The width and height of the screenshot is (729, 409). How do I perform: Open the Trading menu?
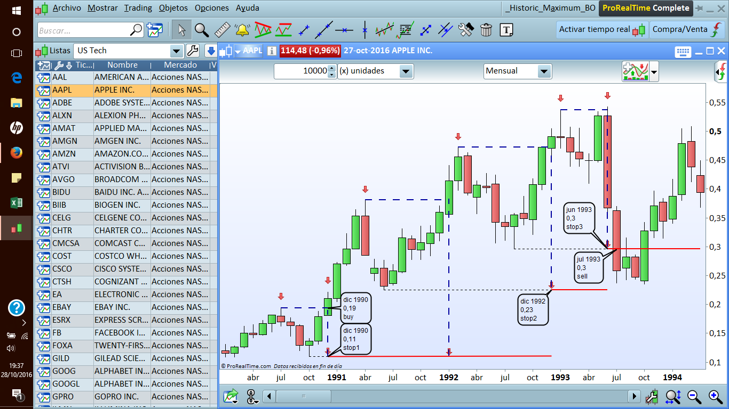pos(138,8)
